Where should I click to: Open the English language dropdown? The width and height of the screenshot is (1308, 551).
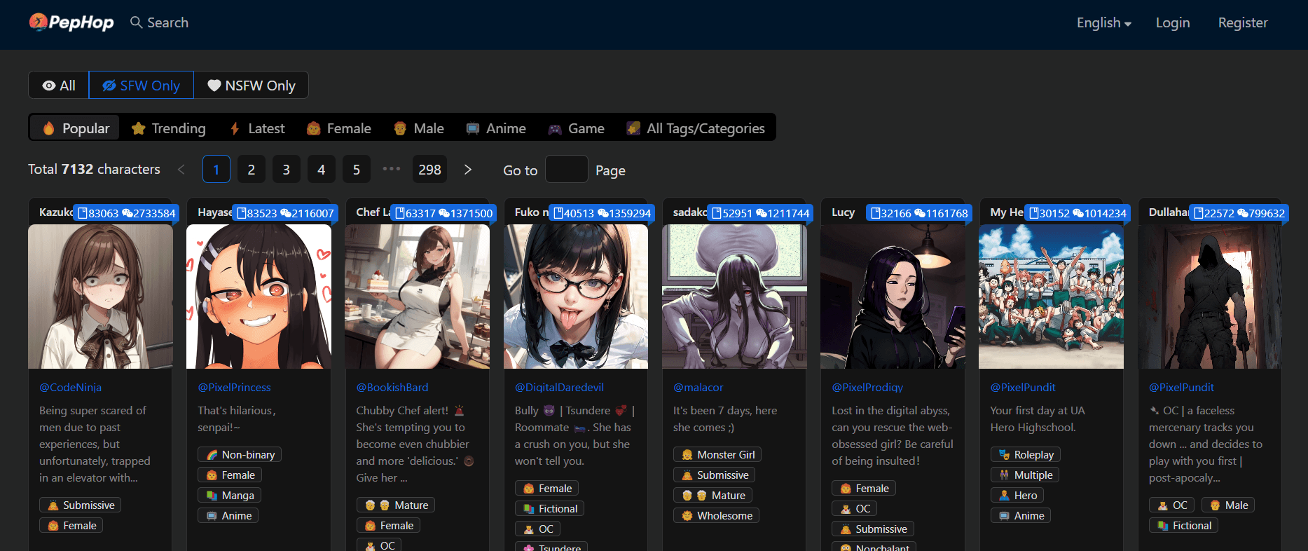pos(1103,22)
